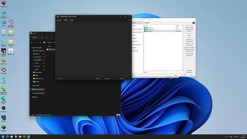Image resolution: width=247 pixels, height=139 pixels.
Task: Open Notepad settings gear icon
Action: (x=129, y=20)
